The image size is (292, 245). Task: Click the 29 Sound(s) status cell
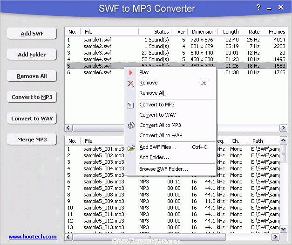point(155,53)
